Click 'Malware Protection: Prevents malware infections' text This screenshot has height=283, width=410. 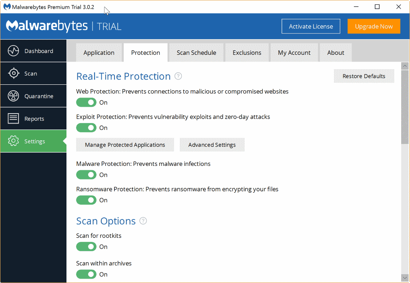(x=143, y=164)
